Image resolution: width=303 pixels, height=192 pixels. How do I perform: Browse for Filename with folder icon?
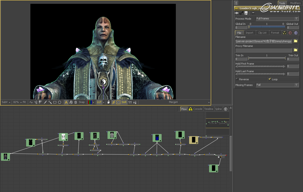pyautogui.click(x=296, y=41)
